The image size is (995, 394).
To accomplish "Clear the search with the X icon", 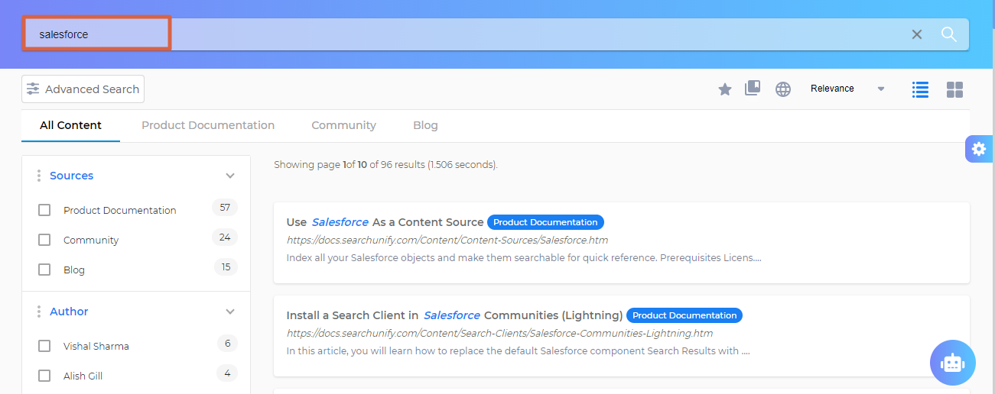I will (x=916, y=34).
